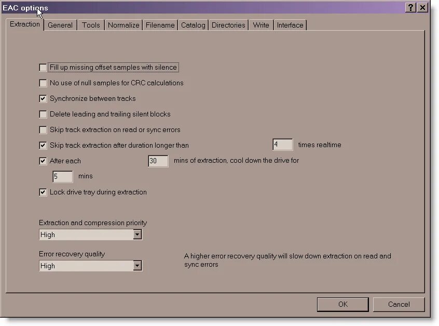
Task: Select the Filename tab
Action: pos(160,25)
